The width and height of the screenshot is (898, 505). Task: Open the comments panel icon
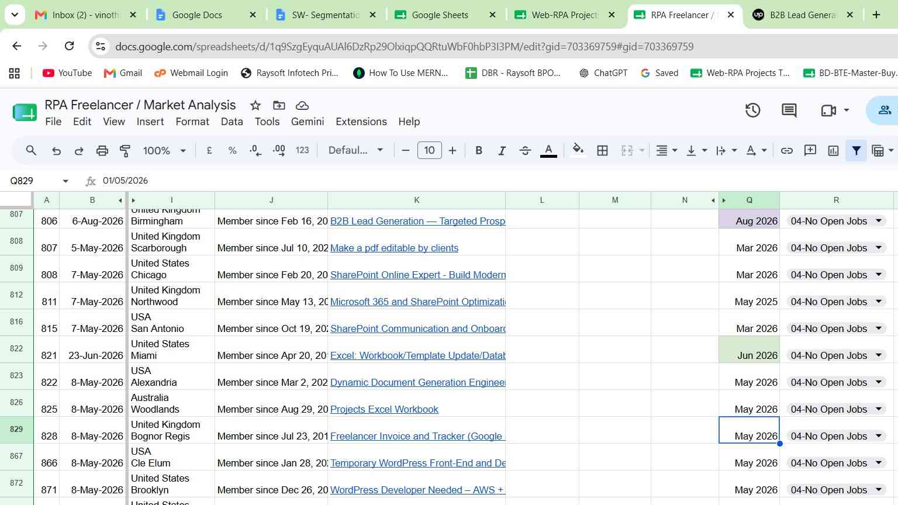point(789,110)
